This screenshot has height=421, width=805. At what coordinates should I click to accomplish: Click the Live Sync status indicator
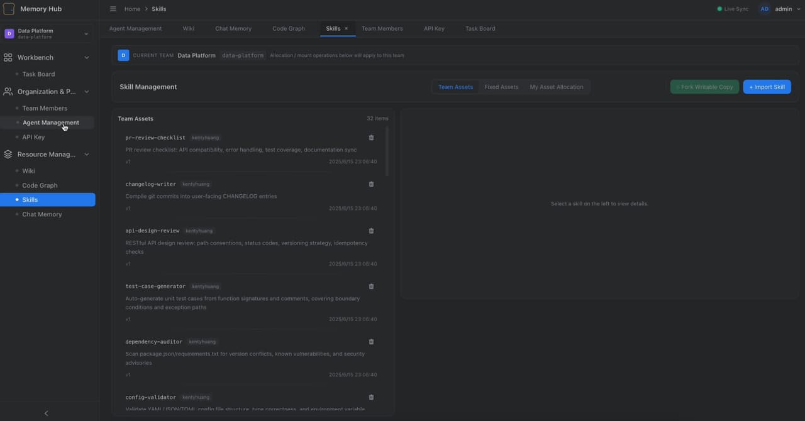pyautogui.click(x=733, y=9)
